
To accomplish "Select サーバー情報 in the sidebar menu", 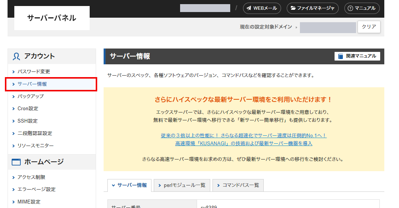I will [32, 84].
